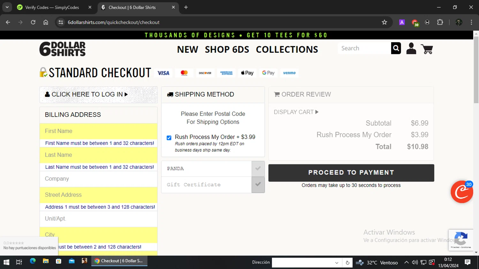Close the SimplyCodes tab
Image resolution: width=479 pixels, height=269 pixels.
coord(90,7)
